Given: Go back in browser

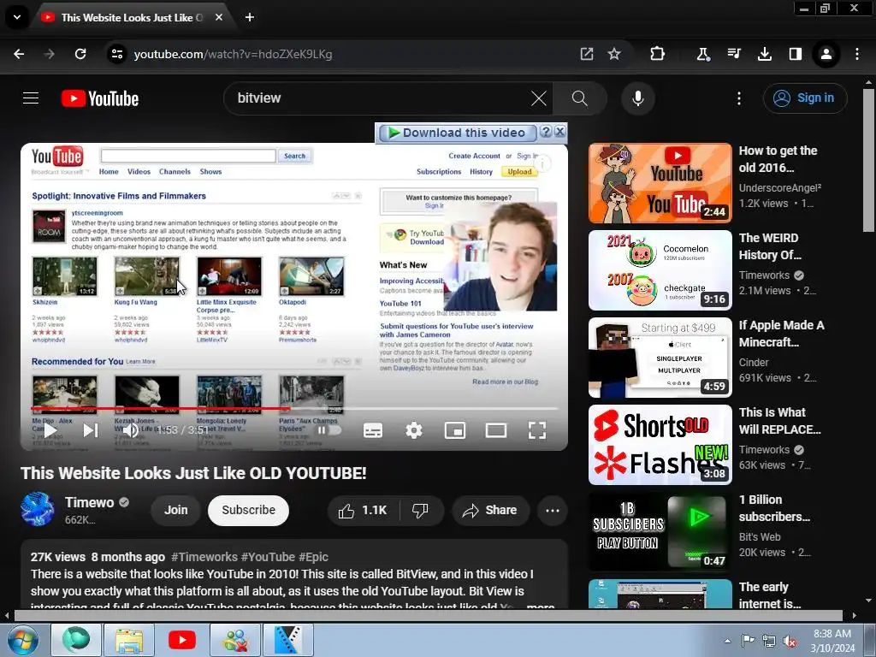Looking at the screenshot, I should tap(19, 54).
